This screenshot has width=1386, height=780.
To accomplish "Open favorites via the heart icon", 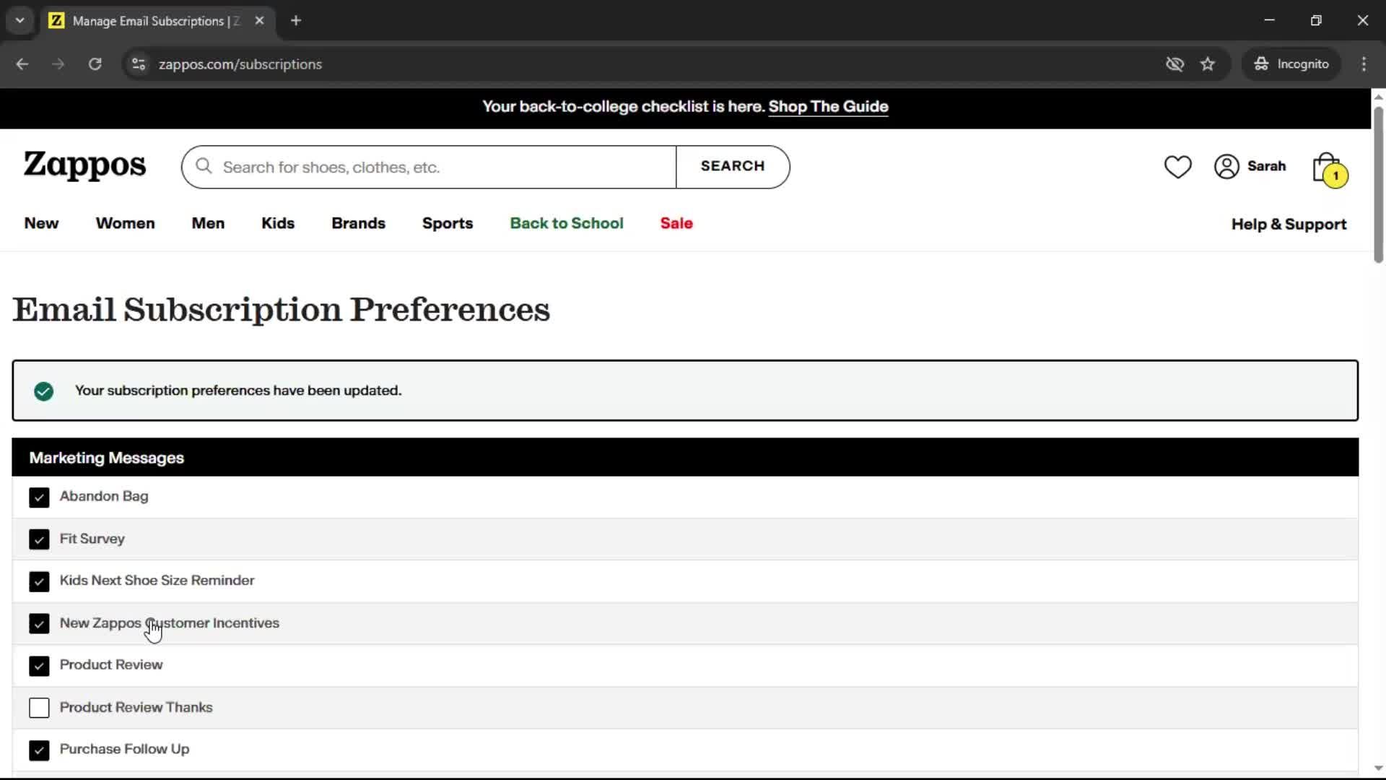I will coord(1177,167).
